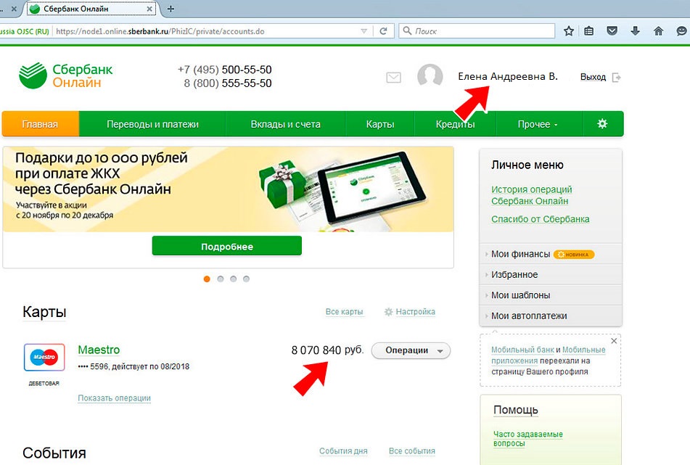
Task: Click the green Подробнее button
Action: click(226, 247)
